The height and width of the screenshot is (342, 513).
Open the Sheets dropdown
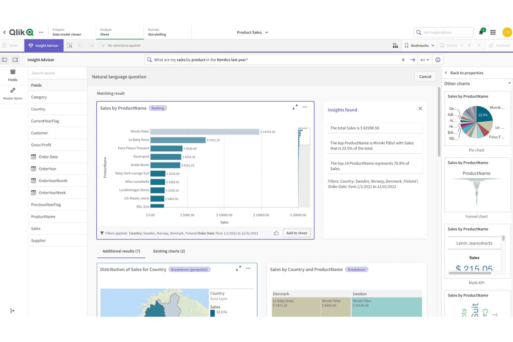click(x=451, y=45)
